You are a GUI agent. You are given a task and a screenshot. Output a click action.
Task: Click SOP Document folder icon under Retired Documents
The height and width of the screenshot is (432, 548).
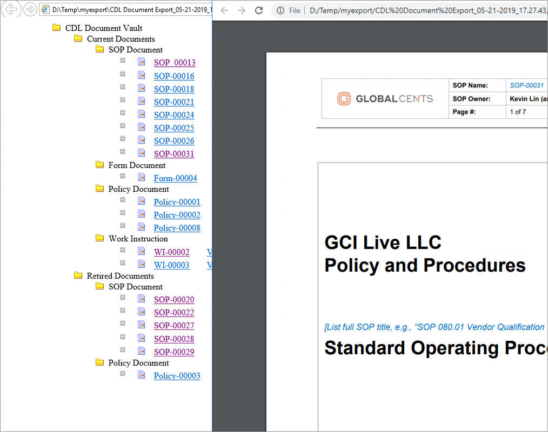pos(99,286)
